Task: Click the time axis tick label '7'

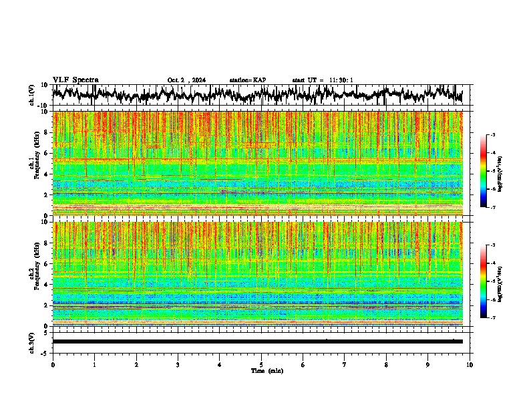Action: [345, 365]
